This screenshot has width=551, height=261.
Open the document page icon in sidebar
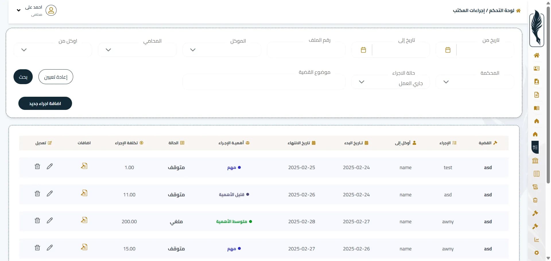pyautogui.click(x=536, y=95)
